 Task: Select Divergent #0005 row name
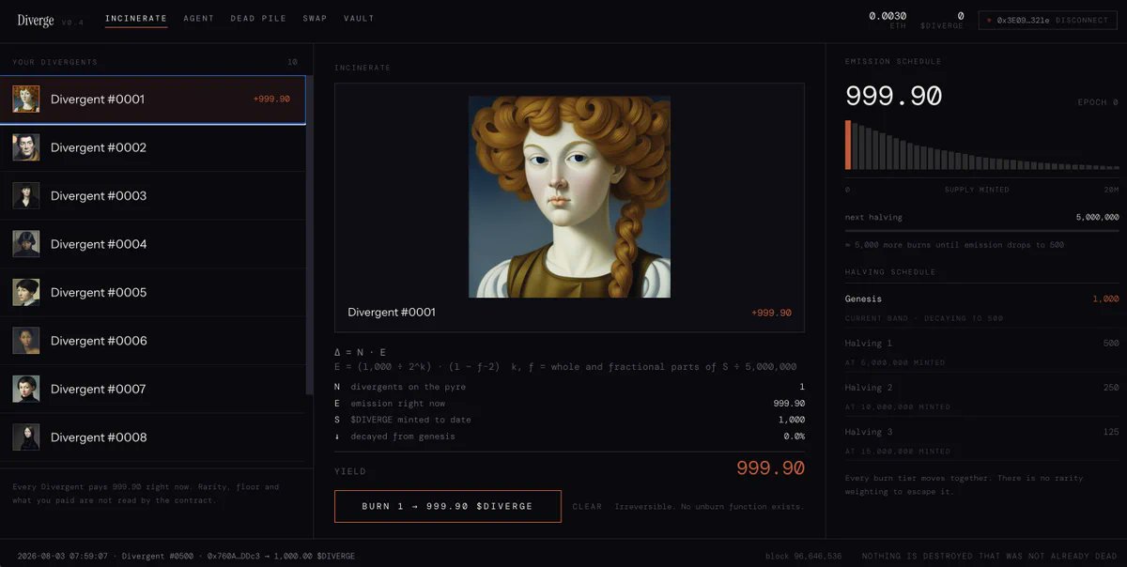(x=99, y=292)
